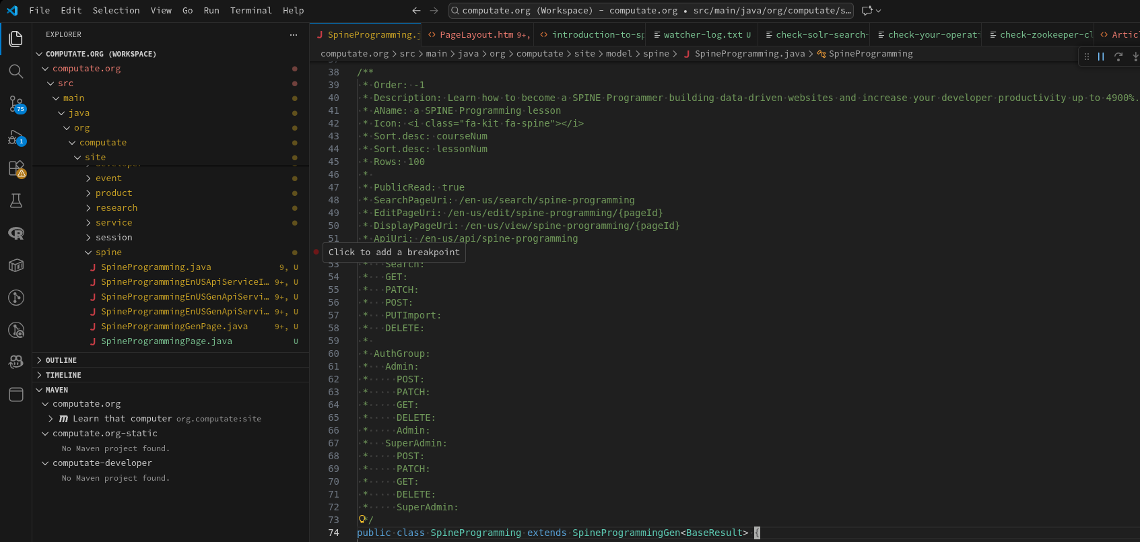Image resolution: width=1140 pixels, height=542 pixels.
Task: Open Explorer views and more actions ellipsis
Action: pyautogui.click(x=294, y=34)
